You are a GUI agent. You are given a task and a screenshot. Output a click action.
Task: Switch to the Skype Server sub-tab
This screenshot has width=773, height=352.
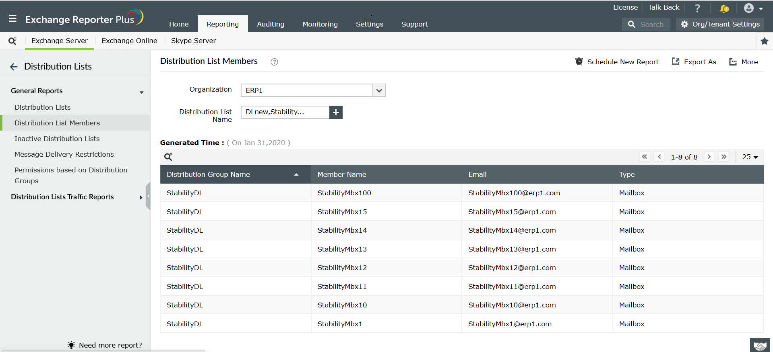(x=193, y=41)
